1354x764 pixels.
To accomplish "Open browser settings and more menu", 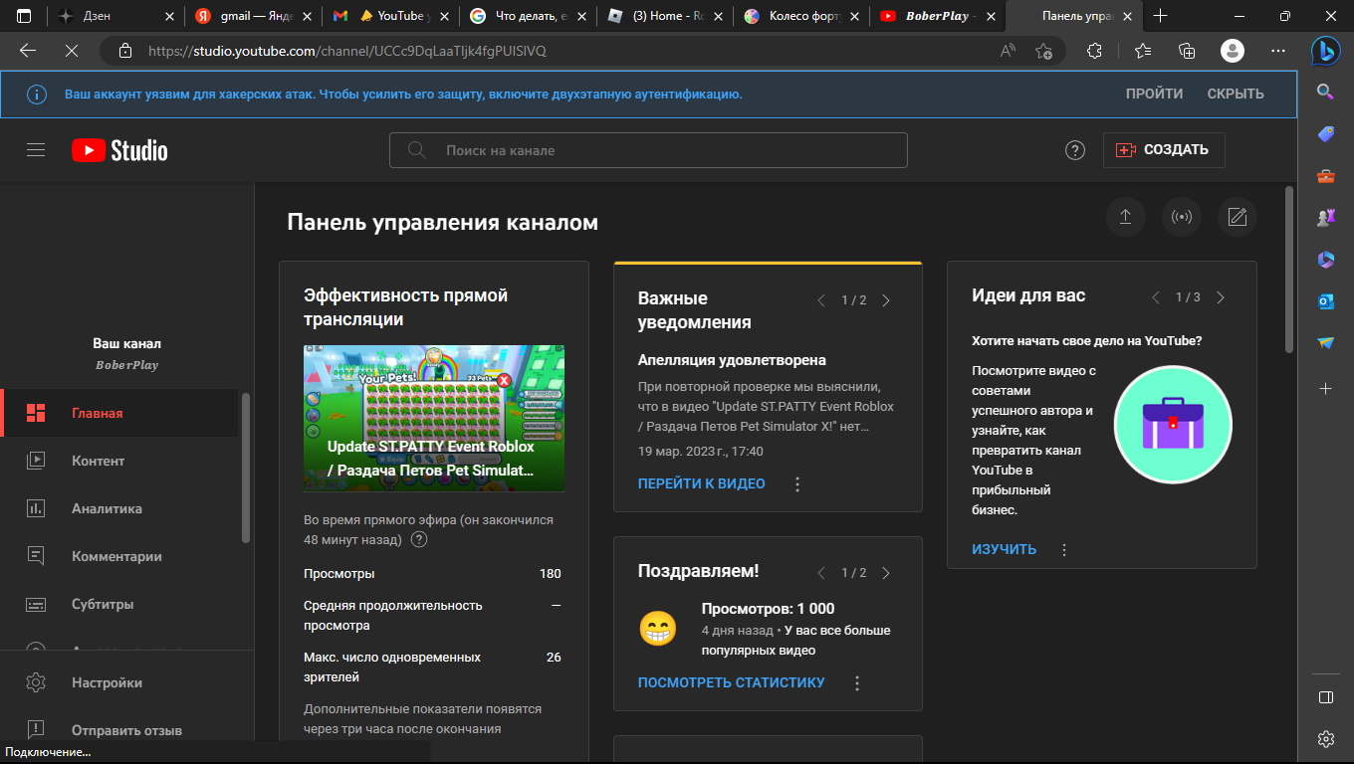I will (x=1278, y=51).
